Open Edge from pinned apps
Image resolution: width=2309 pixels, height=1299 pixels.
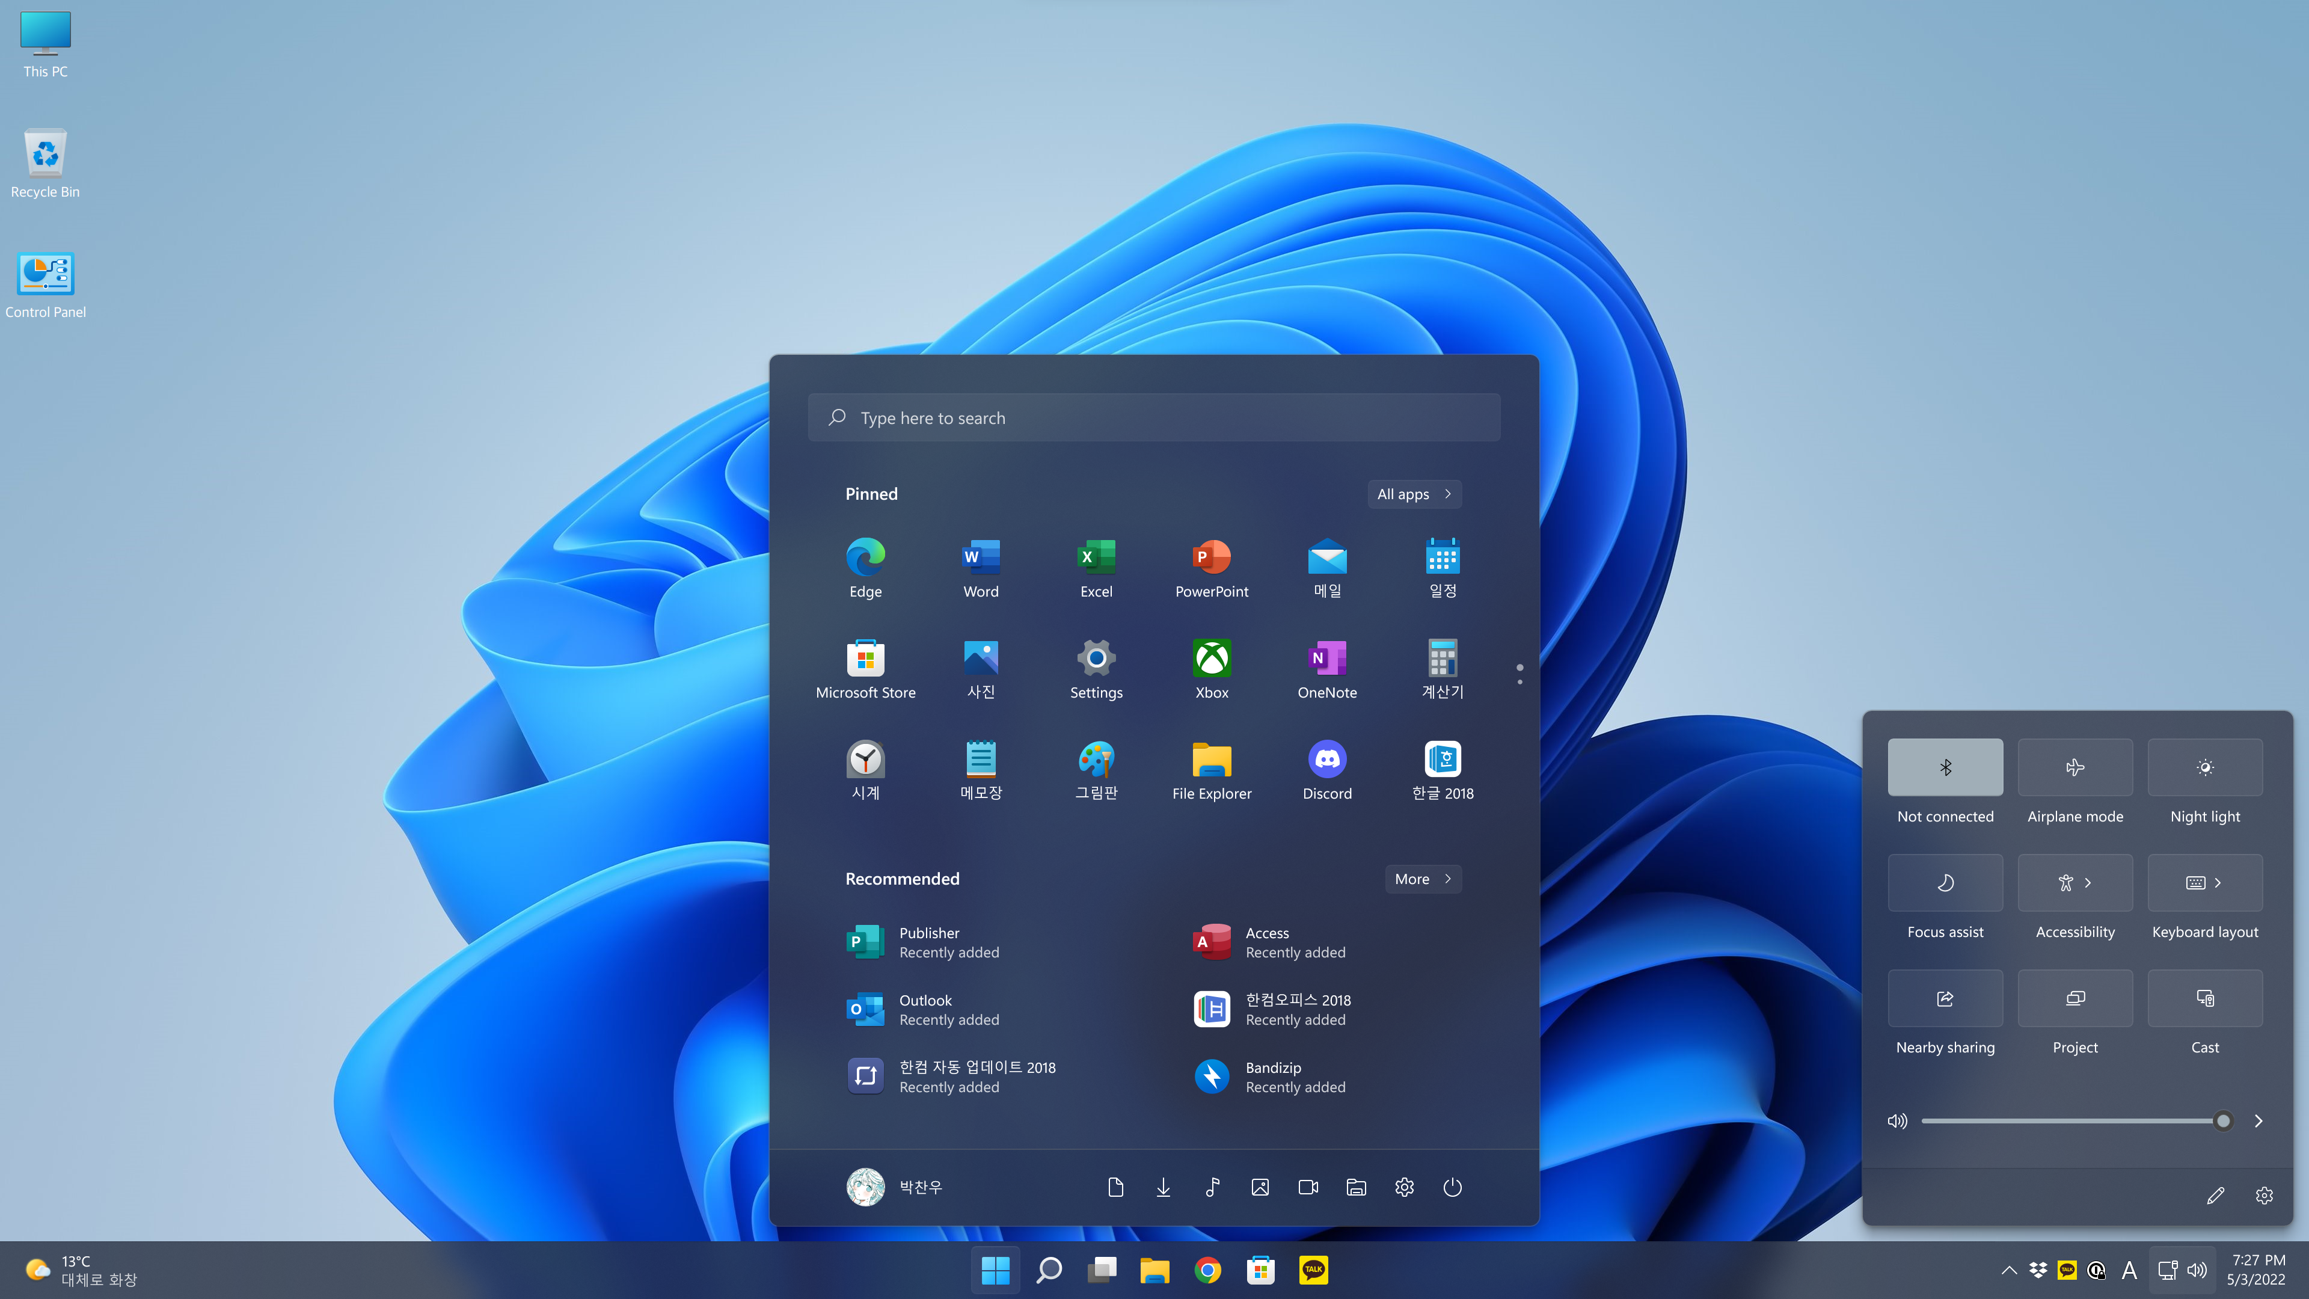pos(865,568)
